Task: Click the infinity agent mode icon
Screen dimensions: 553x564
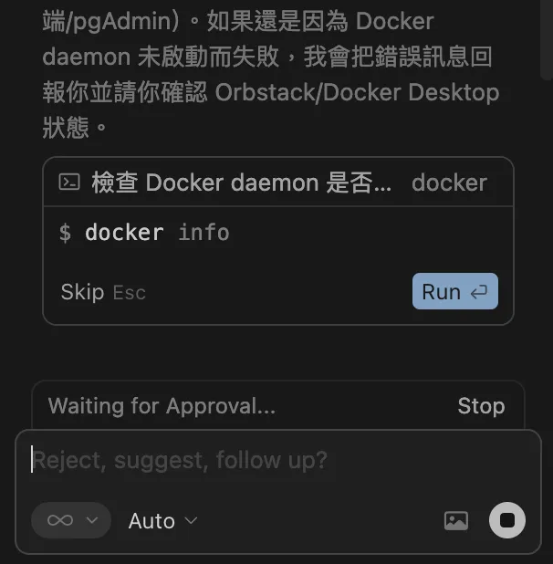Action: click(x=59, y=520)
